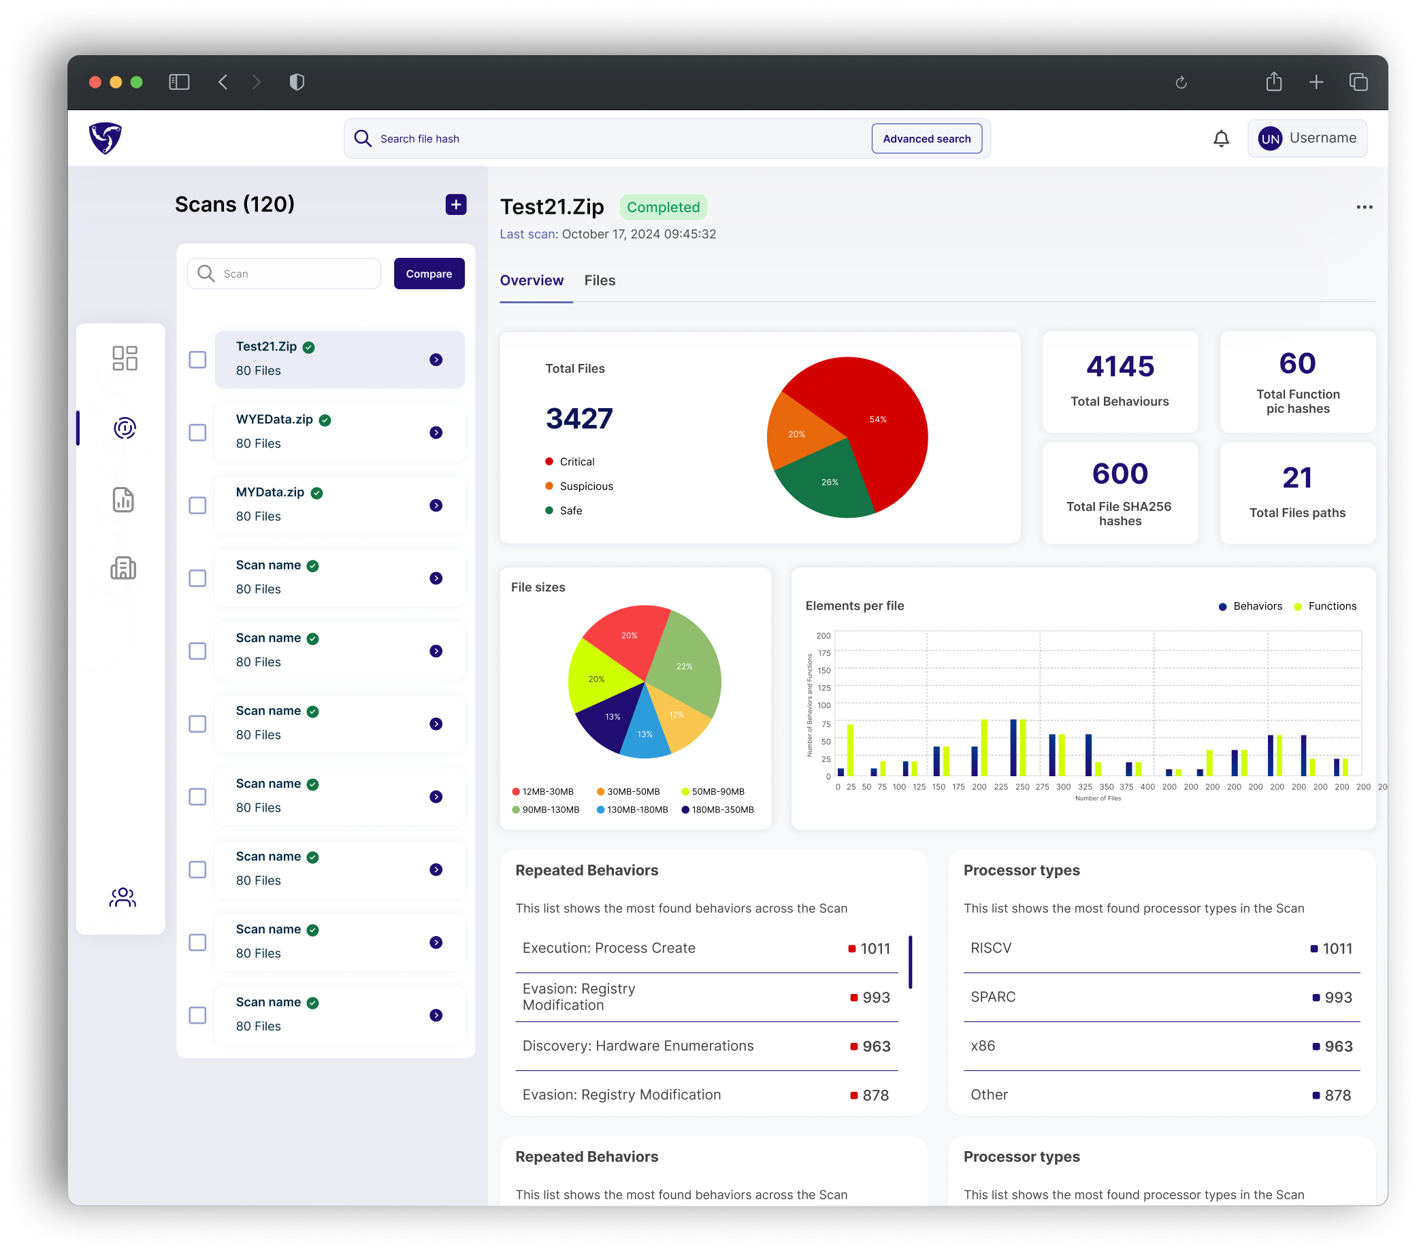This screenshot has width=1419, height=1249.
Task: Open the three-dot more options menu
Action: [x=1364, y=207]
